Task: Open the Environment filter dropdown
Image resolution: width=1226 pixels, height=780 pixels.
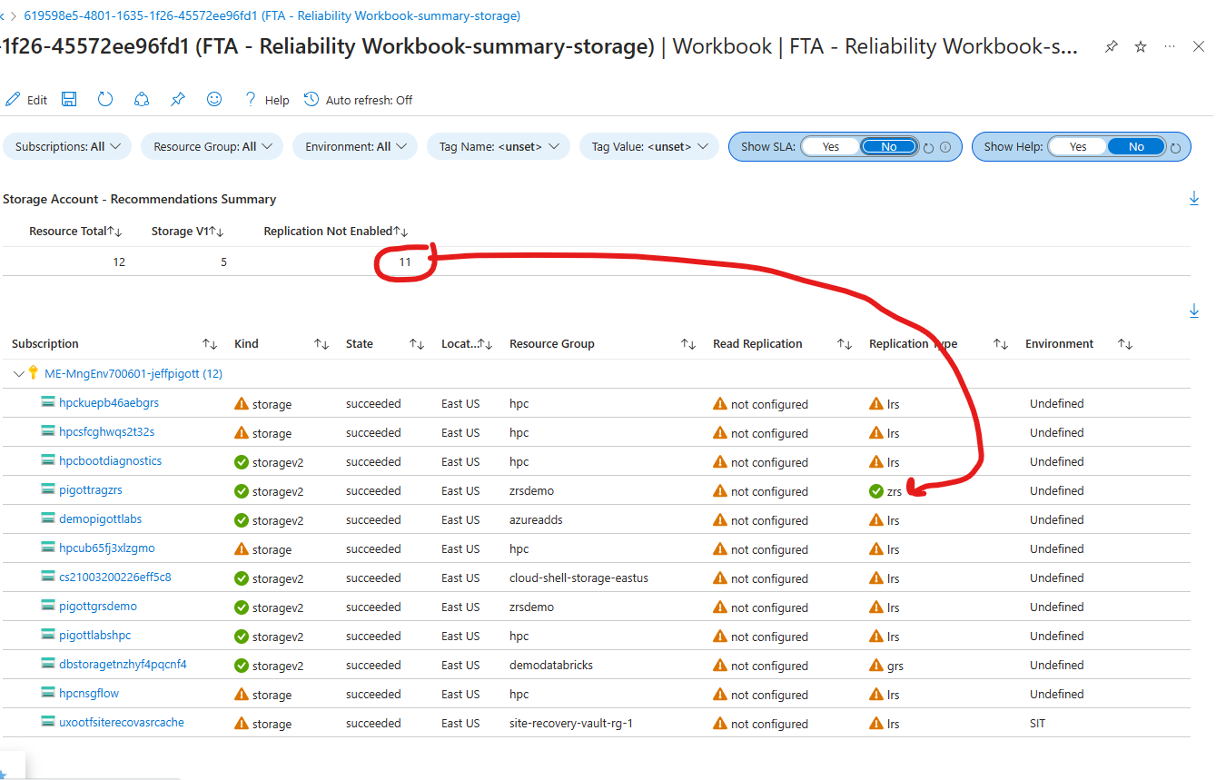Action: tap(354, 145)
